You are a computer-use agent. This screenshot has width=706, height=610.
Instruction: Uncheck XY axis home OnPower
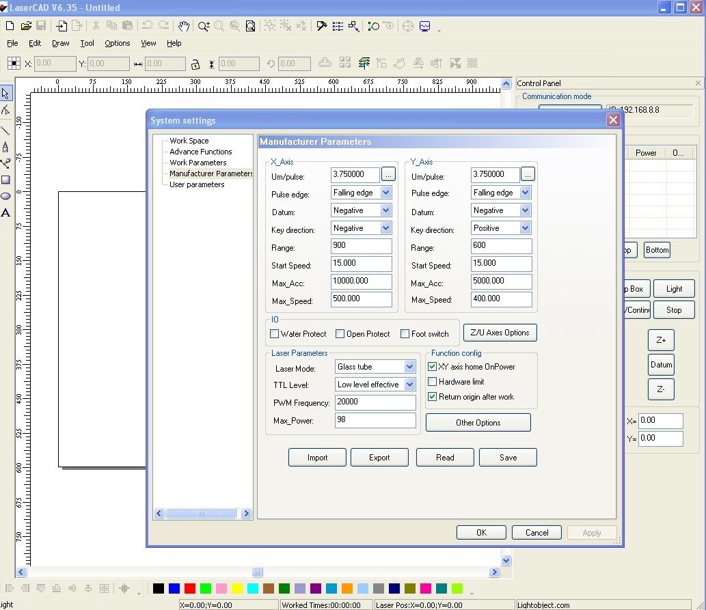433,367
